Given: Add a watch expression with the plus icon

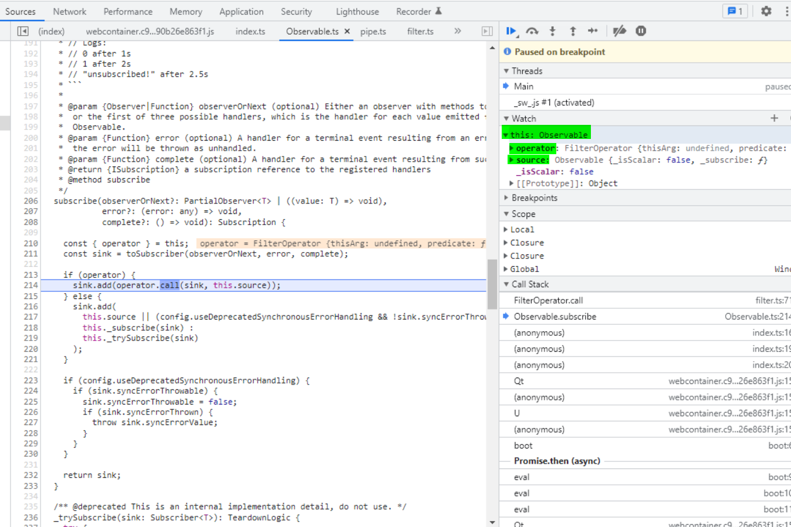Looking at the screenshot, I should tap(774, 118).
